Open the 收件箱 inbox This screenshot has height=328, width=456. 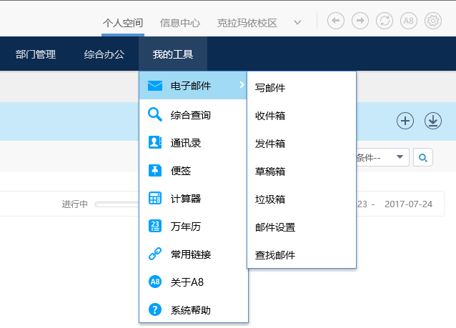[x=270, y=116]
